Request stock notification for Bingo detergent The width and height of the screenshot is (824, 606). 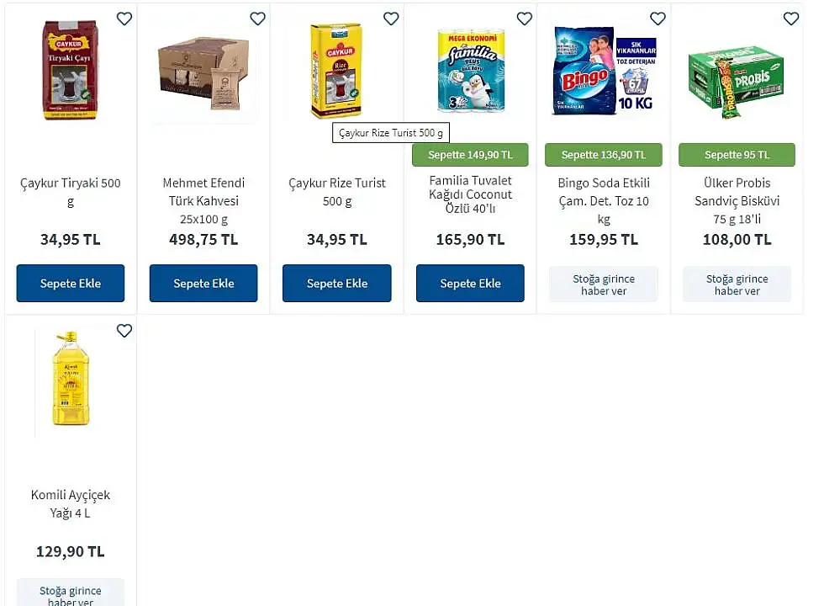[x=604, y=284]
